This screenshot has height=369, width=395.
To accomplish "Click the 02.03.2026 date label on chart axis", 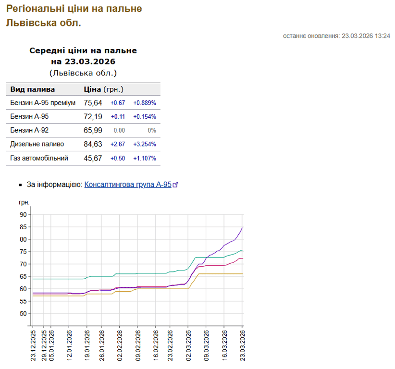I will [x=188, y=344].
